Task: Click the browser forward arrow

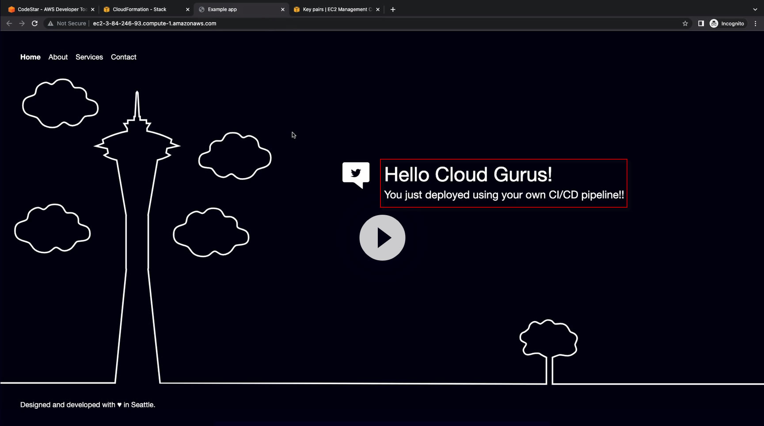Action: click(22, 23)
